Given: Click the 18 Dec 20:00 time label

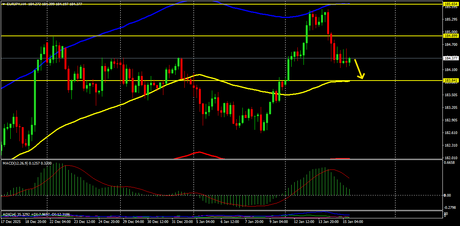Looking at the screenshot, I should pos(36,221).
